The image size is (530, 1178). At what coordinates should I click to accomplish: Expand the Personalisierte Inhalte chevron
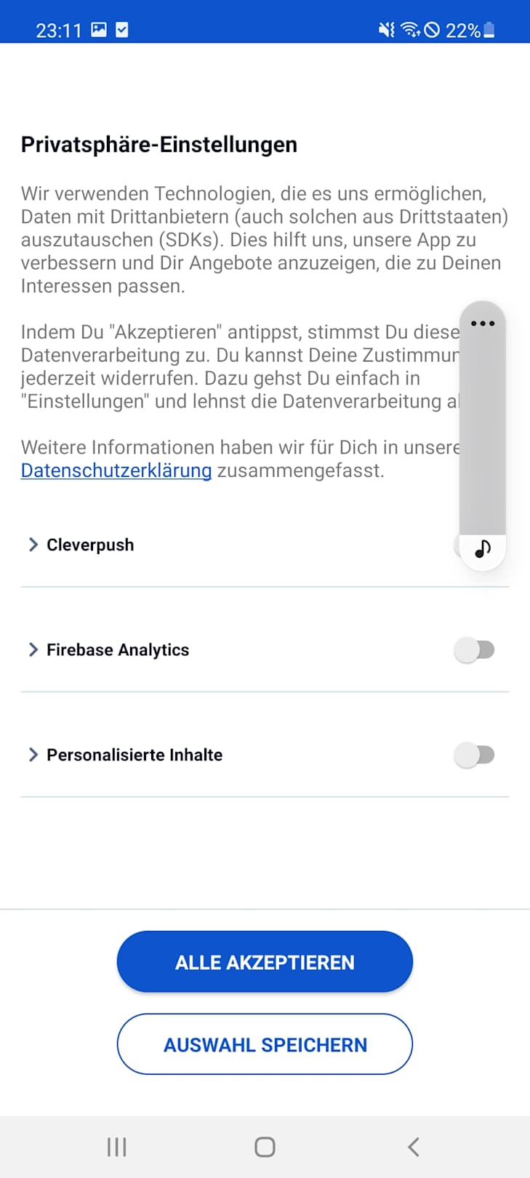click(x=33, y=755)
